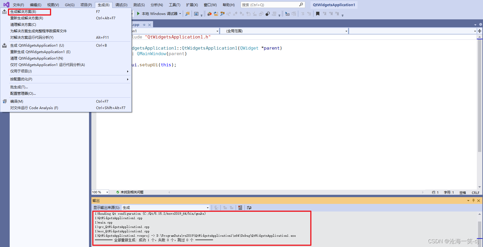The image size is (483, 247).
Task: Comment out selected lines icon
Action: [x=303, y=14]
